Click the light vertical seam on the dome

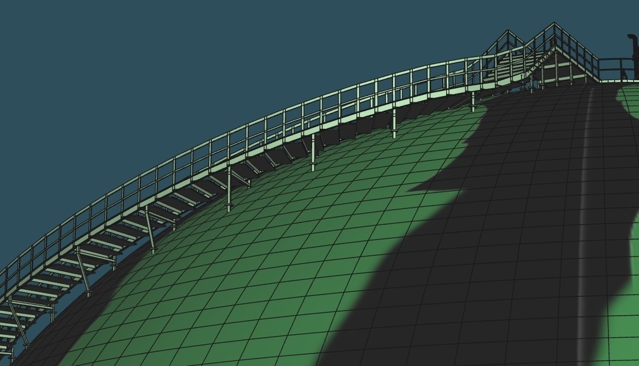click(585, 226)
